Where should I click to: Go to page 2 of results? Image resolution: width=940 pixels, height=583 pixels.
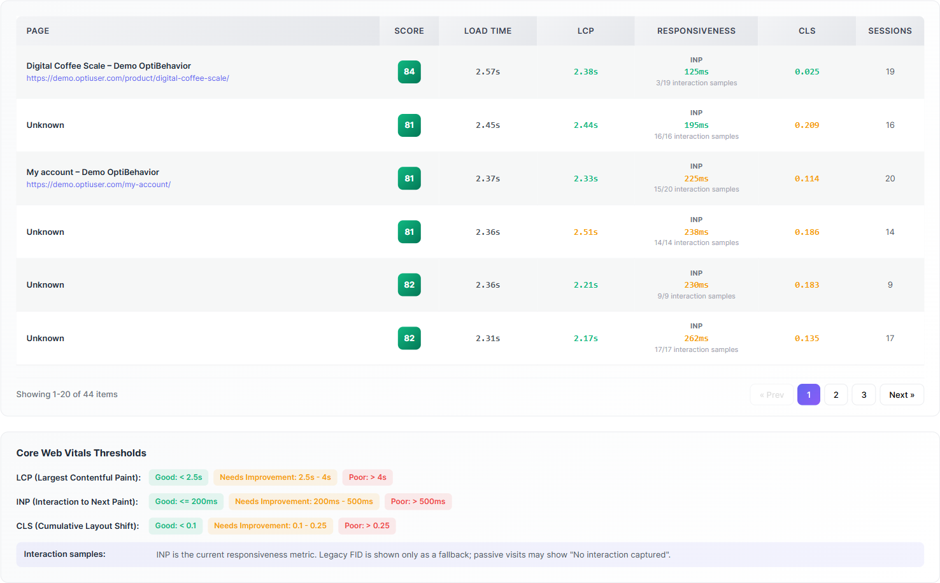click(836, 395)
